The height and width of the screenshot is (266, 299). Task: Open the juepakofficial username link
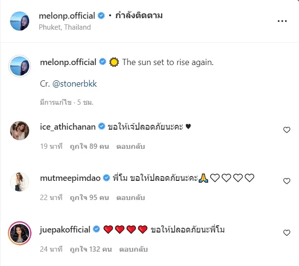pyautogui.click(x=66, y=230)
